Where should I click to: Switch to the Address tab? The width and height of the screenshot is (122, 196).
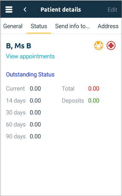click(x=108, y=26)
